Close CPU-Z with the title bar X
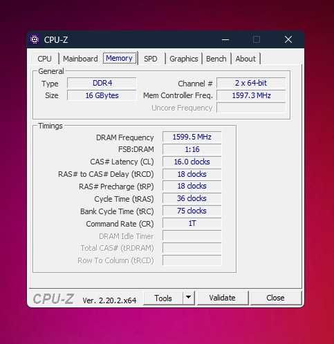 [x=288, y=39]
